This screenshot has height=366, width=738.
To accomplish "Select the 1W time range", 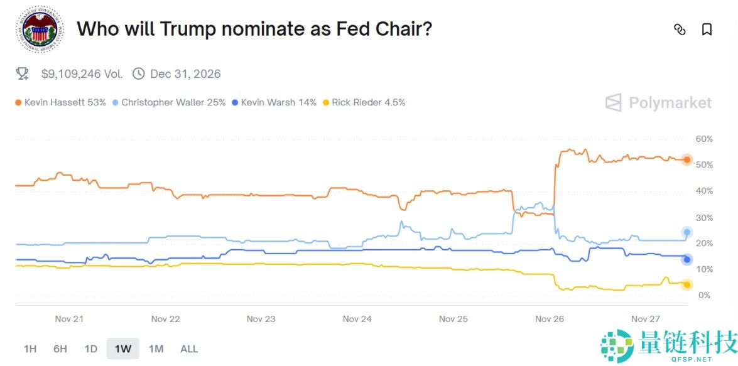I will [122, 348].
